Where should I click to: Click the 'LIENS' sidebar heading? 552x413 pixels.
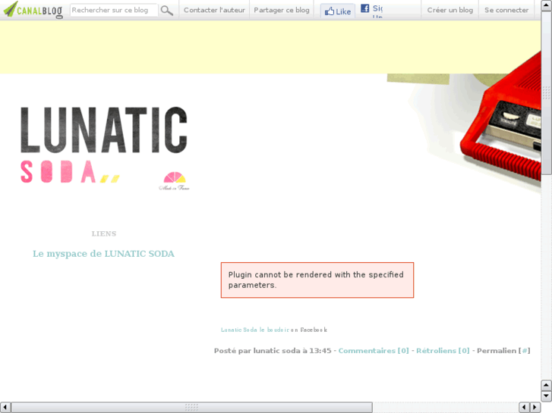(x=104, y=233)
